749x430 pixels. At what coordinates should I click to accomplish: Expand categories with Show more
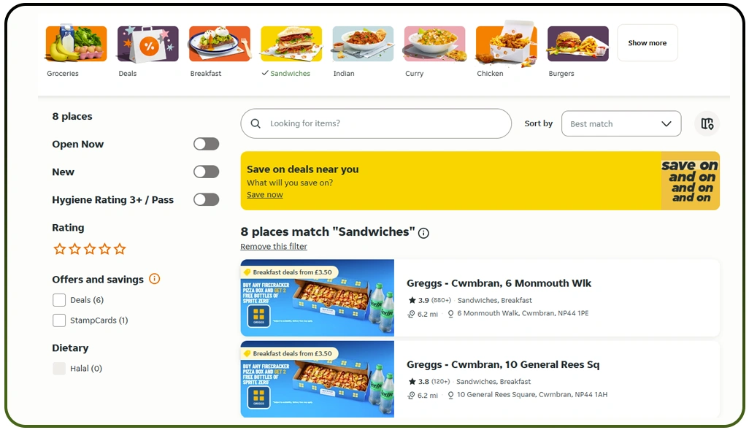click(x=647, y=43)
